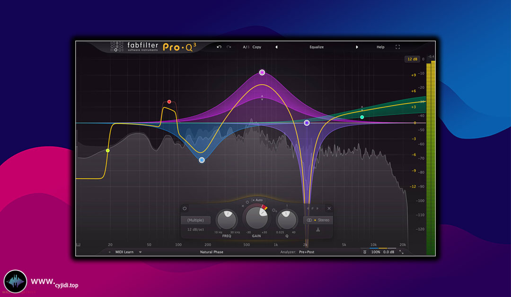Screen dimensions: 511x297
Task: Click the Undo arrow icon
Action: 219,47
